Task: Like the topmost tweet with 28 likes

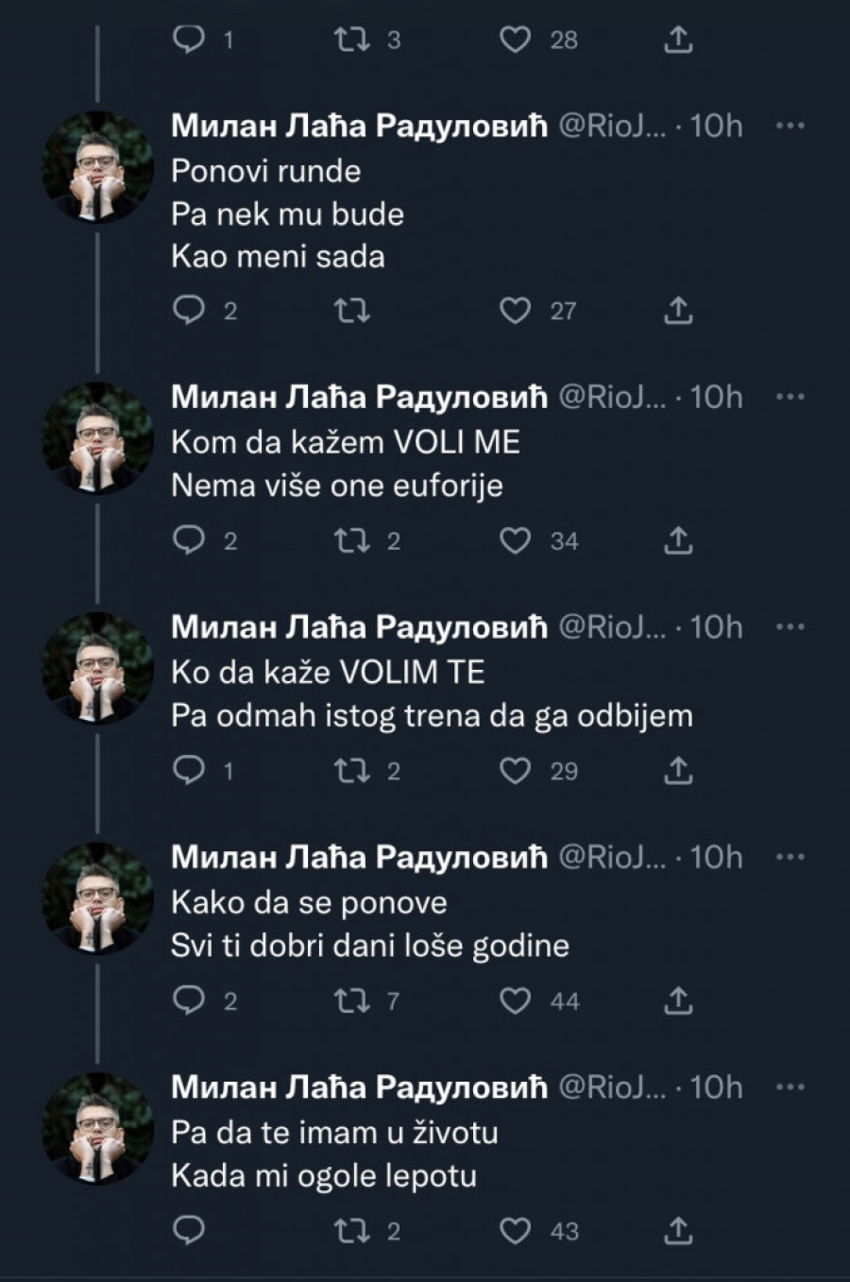Action: pos(515,40)
